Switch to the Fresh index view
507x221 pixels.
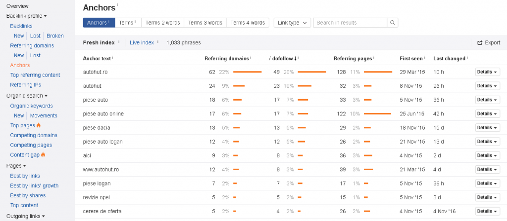[x=99, y=42]
